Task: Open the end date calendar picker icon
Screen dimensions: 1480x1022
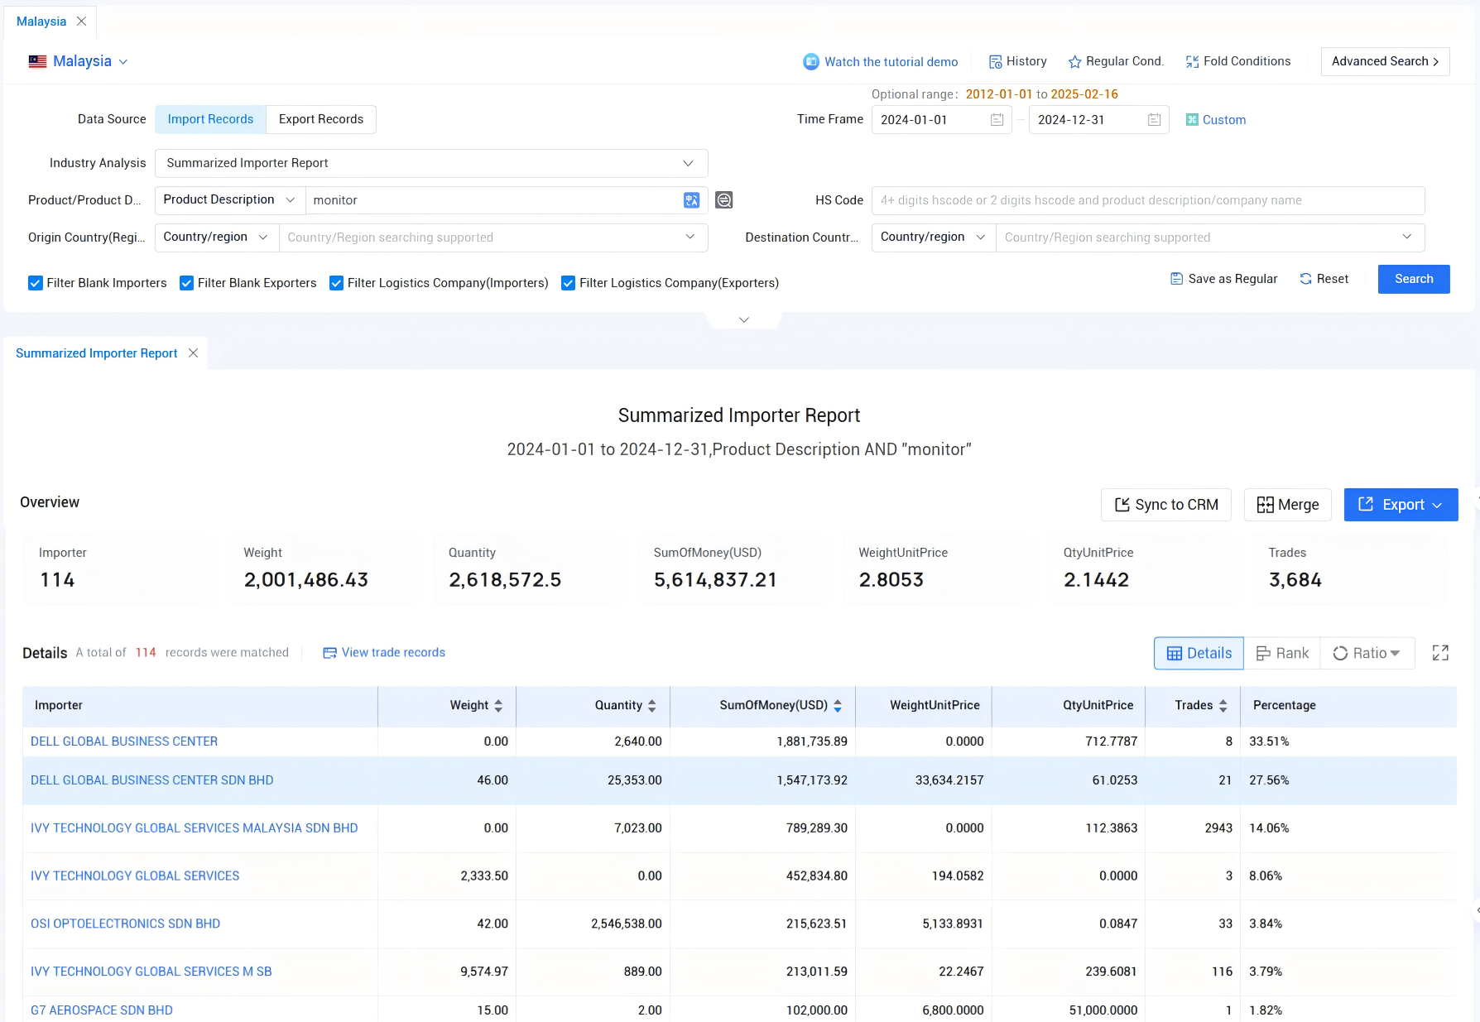Action: [x=1154, y=120]
